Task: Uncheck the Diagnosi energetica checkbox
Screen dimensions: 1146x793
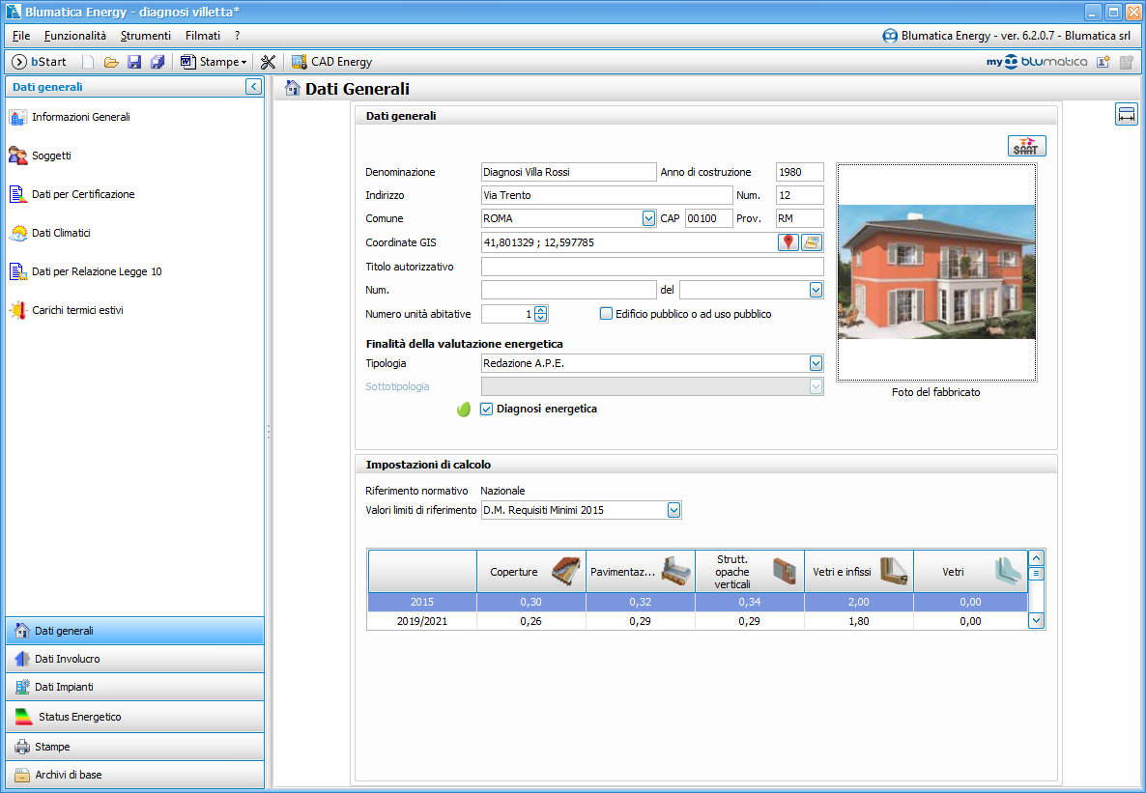Action: click(487, 410)
